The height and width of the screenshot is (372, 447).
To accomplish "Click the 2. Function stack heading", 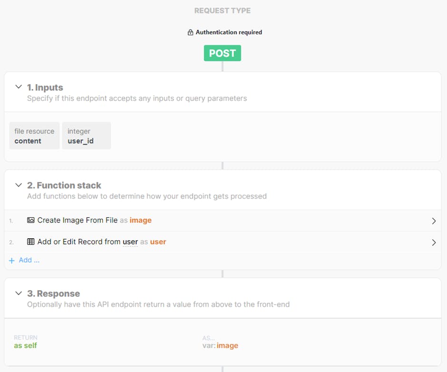I will pyautogui.click(x=69, y=185).
